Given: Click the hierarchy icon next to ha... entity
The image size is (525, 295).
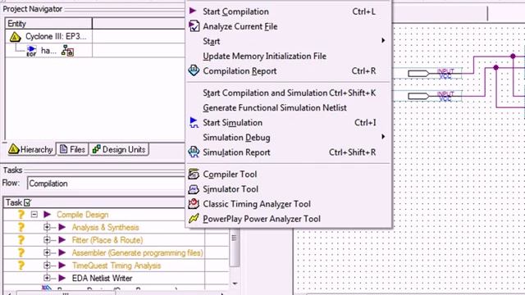Looking at the screenshot, I should pyautogui.click(x=67, y=51).
